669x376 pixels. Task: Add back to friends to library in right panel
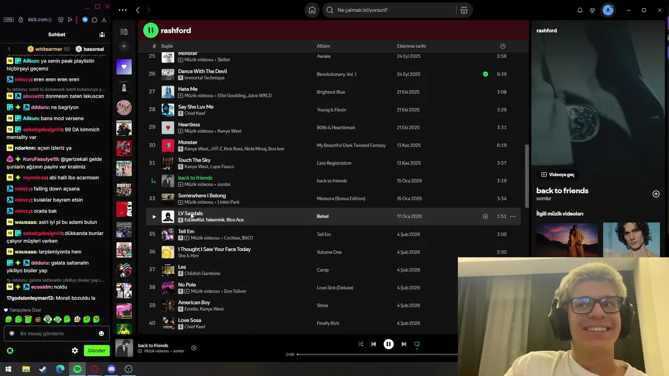point(656,194)
